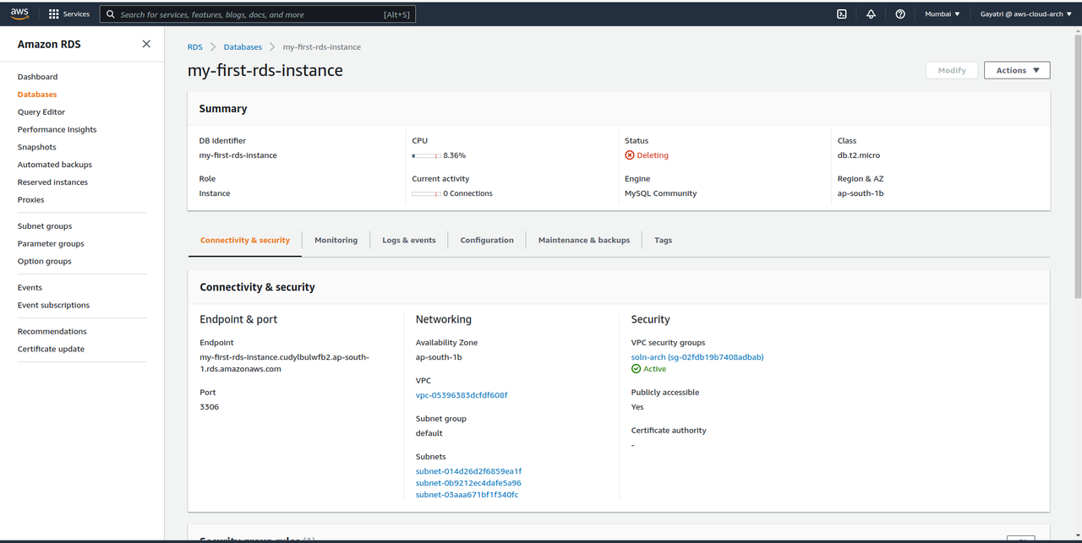Close the Amazon RDS sidebar
Screen dimensions: 1082x543
pyautogui.click(x=146, y=44)
